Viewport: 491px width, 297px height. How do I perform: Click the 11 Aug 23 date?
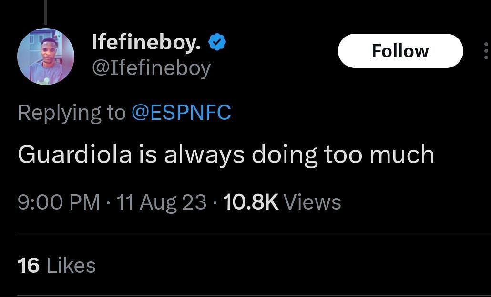tap(161, 202)
